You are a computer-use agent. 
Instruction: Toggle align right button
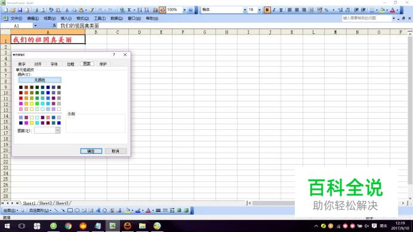(304, 10)
